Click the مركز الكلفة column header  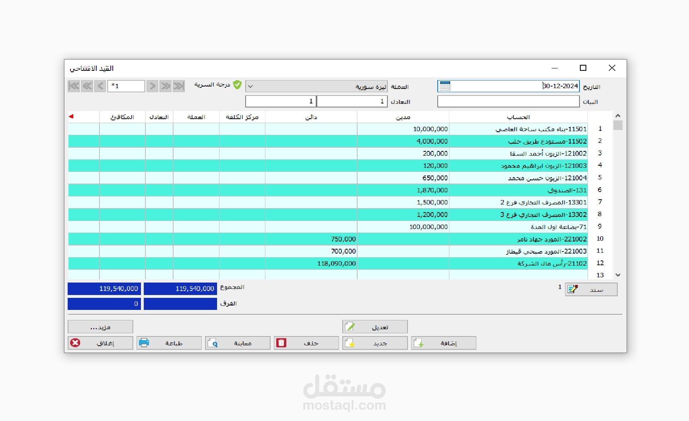[242, 117]
